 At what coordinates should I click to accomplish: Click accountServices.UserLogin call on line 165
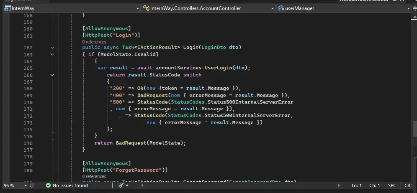pos(203,68)
